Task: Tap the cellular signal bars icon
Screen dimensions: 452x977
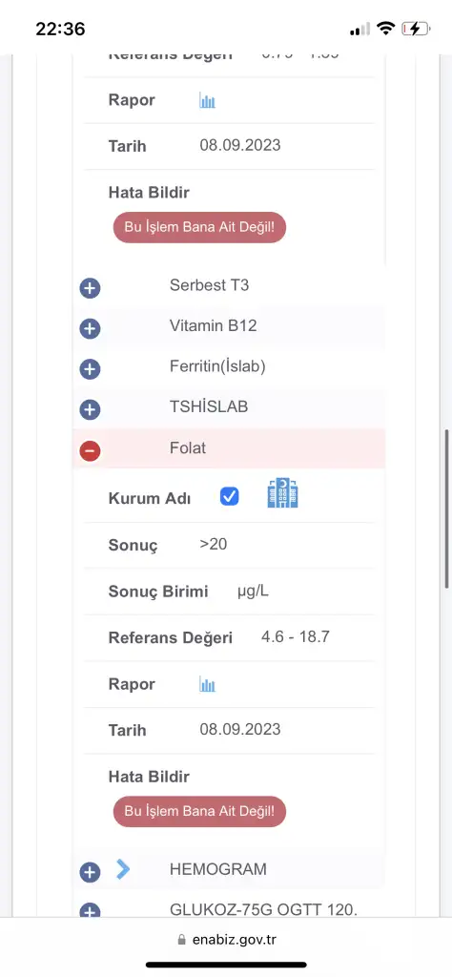Action: [360, 29]
